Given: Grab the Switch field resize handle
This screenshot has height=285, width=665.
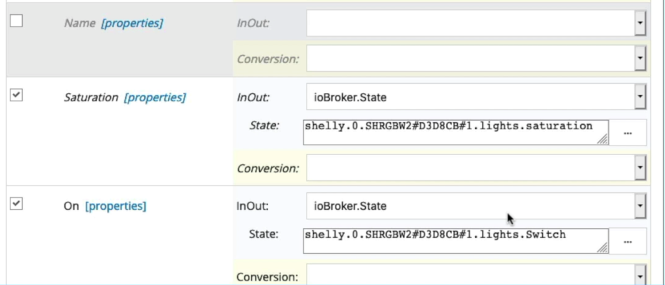Looking at the screenshot, I should [602, 248].
